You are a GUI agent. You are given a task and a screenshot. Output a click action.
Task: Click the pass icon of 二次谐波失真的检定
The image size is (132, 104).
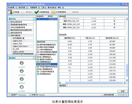click(38, 72)
